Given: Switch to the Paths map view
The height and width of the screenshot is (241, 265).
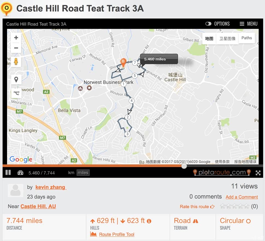Looking at the screenshot, I should (247, 38).
